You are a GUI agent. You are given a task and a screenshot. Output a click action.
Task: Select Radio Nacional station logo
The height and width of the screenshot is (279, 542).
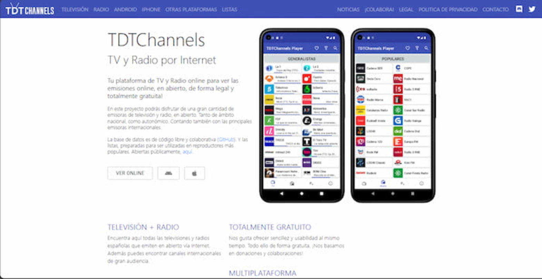398,79
